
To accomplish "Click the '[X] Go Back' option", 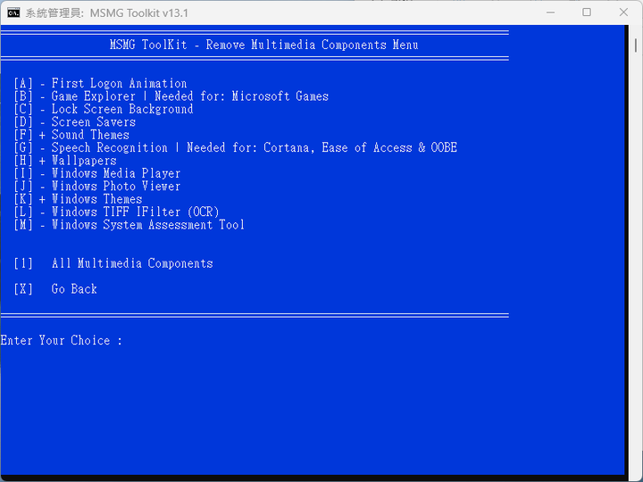I will pyautogui.click(x=55, y=289).
